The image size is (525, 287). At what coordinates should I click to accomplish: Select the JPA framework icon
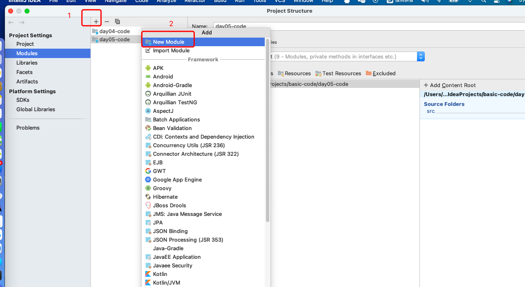148,222
